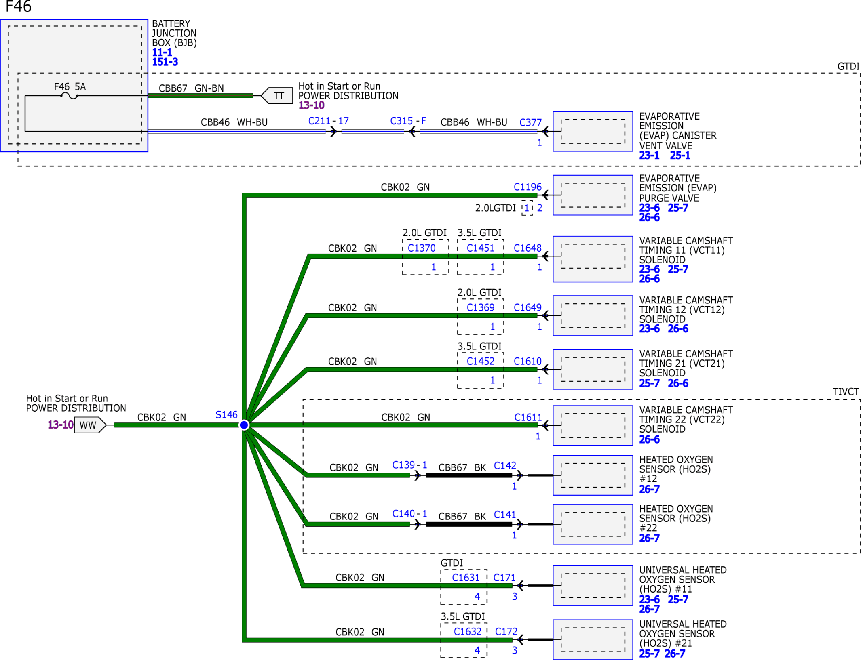Open link 13-10 under the TT symbol
861x660 pixels.
click(x=311, y=105)
